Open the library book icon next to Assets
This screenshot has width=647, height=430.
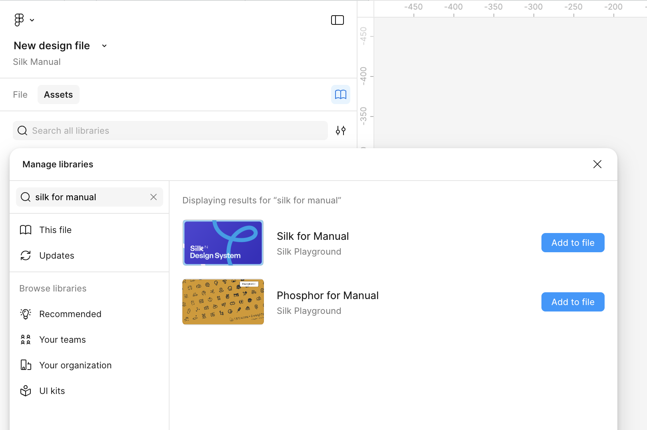[x=340, y=94]
